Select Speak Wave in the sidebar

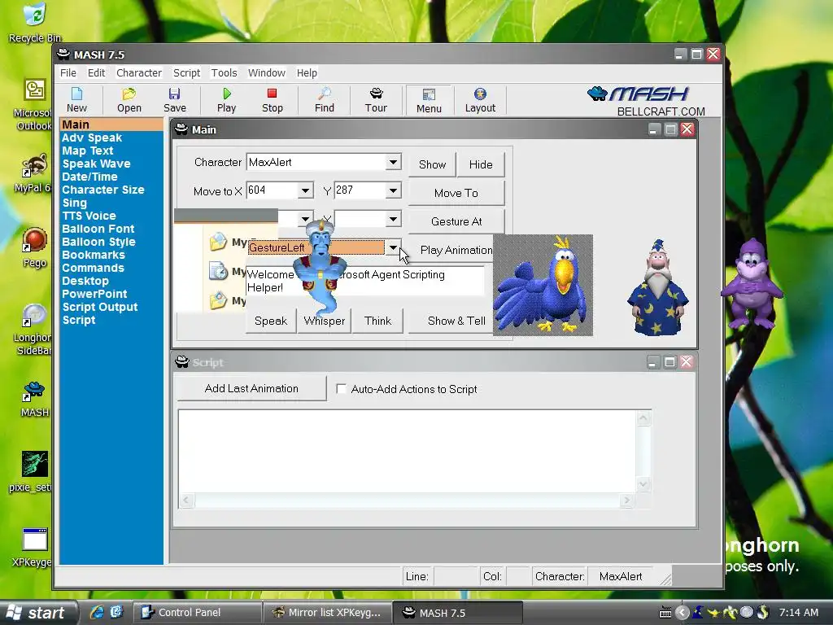click(x=96, y=164)
